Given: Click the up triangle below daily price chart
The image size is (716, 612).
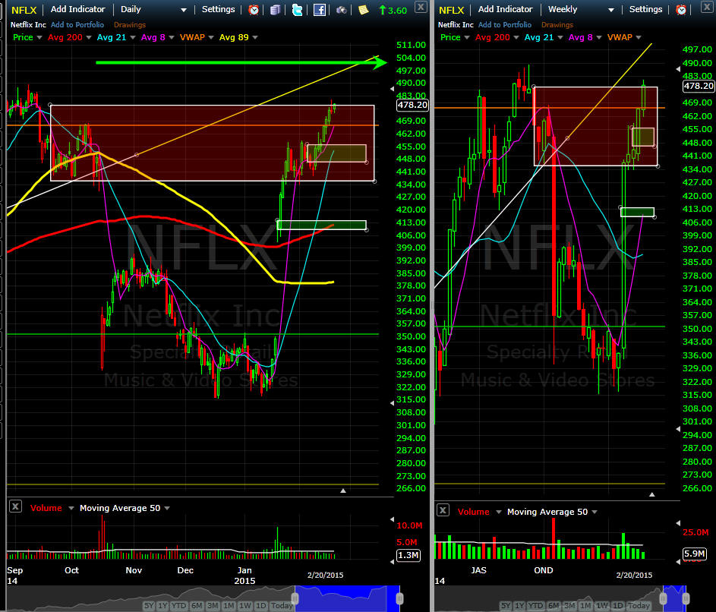Looking at the screenshot, I should (343, 491).
